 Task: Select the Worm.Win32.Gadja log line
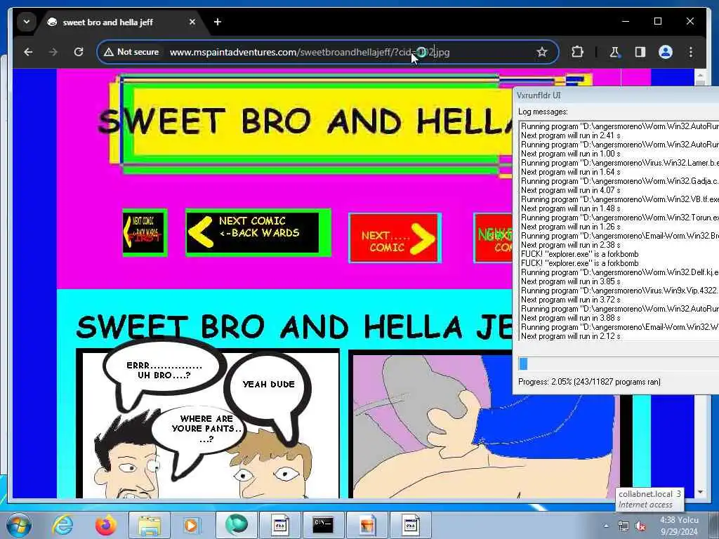click(x=619, y=181)
